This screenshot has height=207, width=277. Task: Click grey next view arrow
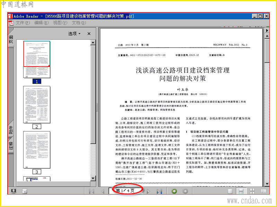185,191
